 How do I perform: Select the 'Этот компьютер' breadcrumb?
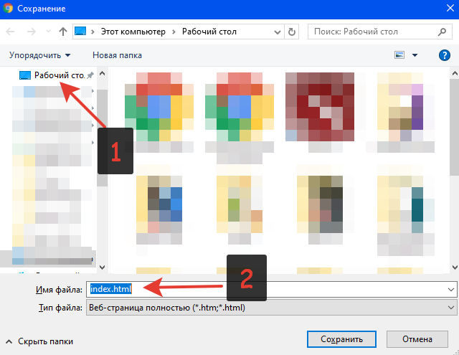coord(133,32)
